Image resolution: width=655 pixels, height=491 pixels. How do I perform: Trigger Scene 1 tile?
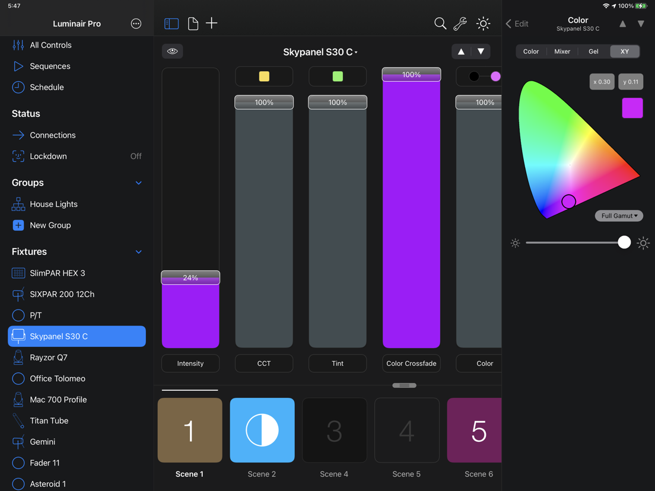click(190, 430)
